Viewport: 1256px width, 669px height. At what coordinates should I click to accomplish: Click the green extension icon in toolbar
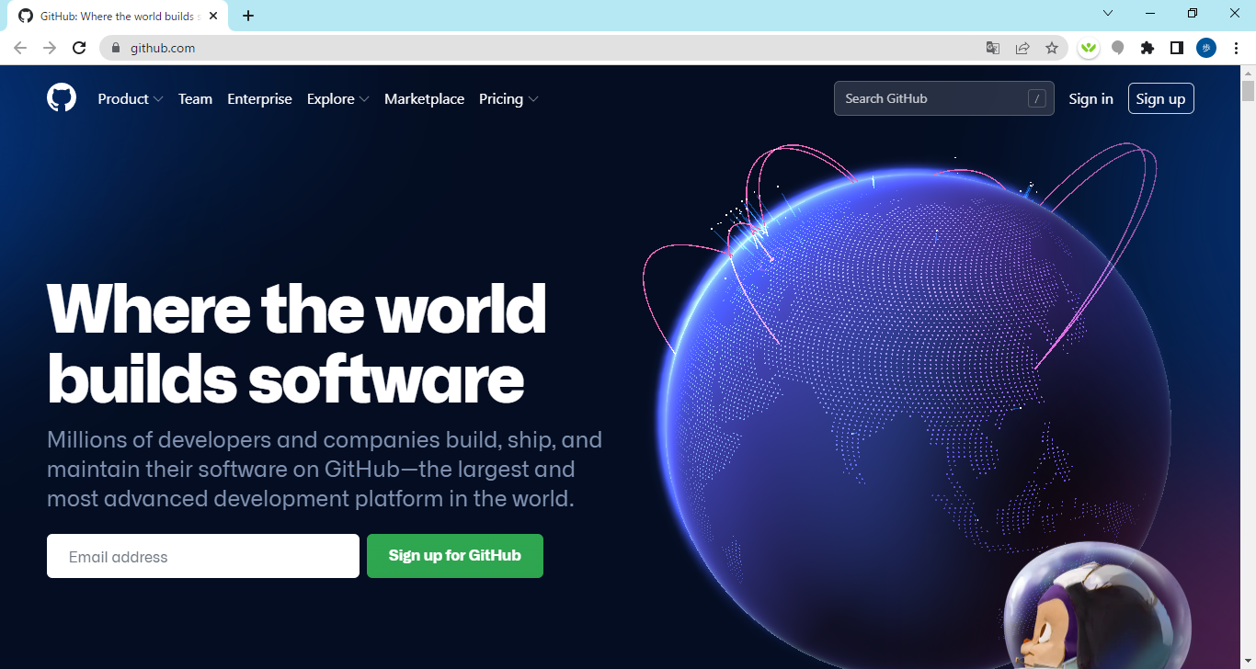point(1089,48)
